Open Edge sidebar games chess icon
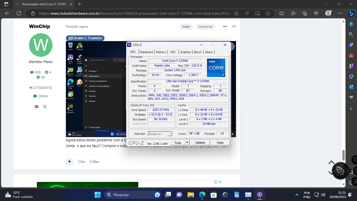Screen dimensions: 357x201 coord(351,66)
